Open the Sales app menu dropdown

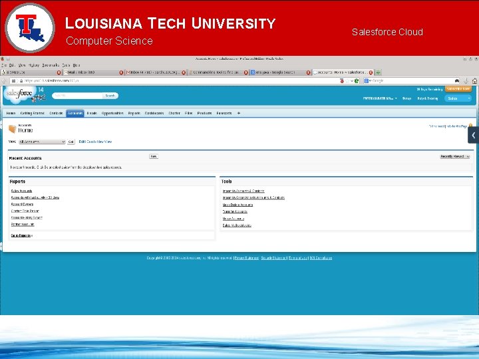(x=458, y=98)
